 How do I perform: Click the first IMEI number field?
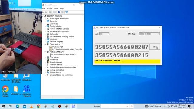tap(122, 47)
